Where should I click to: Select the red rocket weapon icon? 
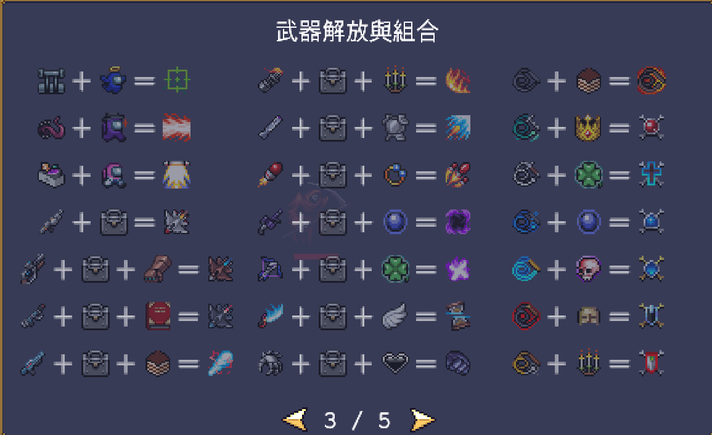(271, 175)
